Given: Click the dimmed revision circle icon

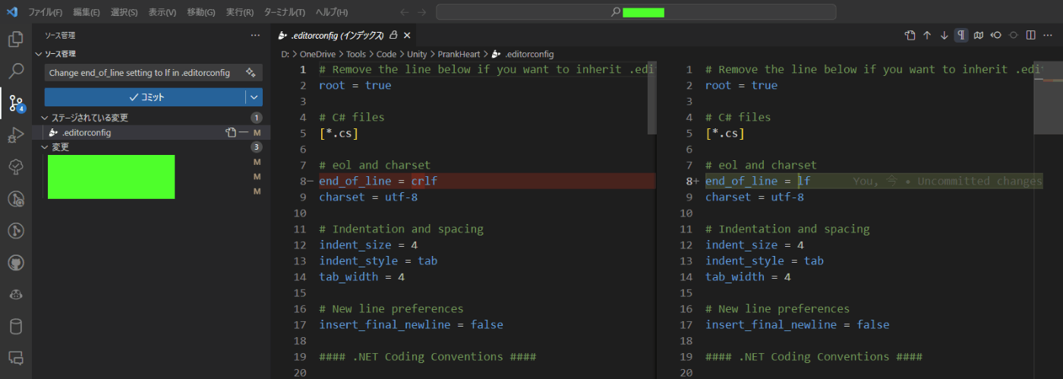Looking at the screenshot, I should (1013, 35).
